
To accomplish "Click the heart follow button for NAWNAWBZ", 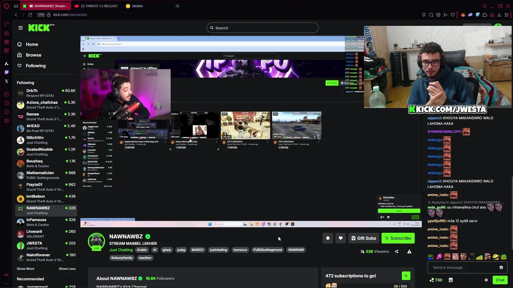I will pos(341,238).
